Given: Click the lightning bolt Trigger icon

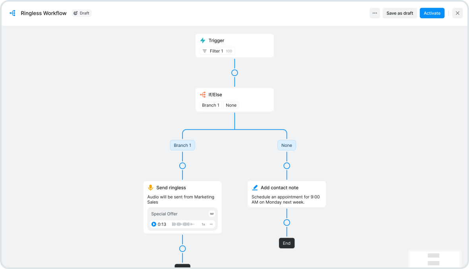Looking at the screenshot, I should [x=203, y=41].
